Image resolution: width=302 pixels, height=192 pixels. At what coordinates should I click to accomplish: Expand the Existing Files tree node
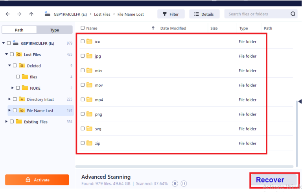tap(6, 122)
